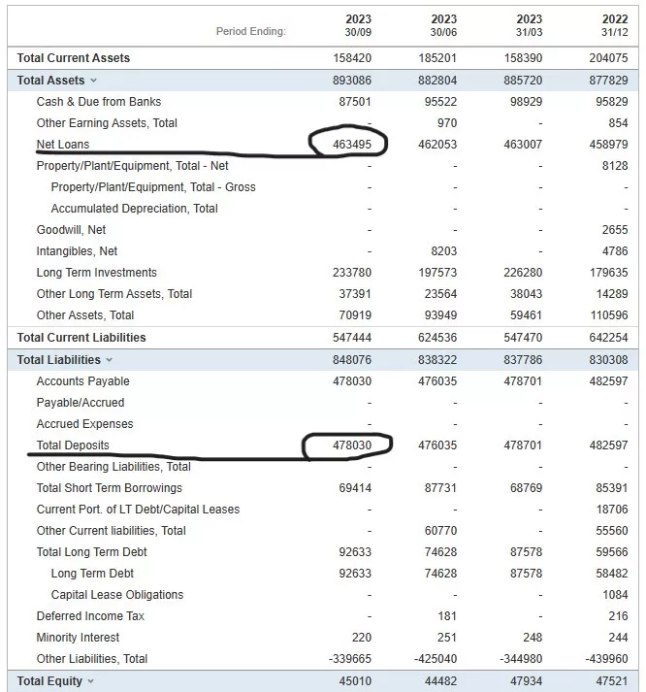Select Total Liabilities value 848076

[x=352, y=360]
